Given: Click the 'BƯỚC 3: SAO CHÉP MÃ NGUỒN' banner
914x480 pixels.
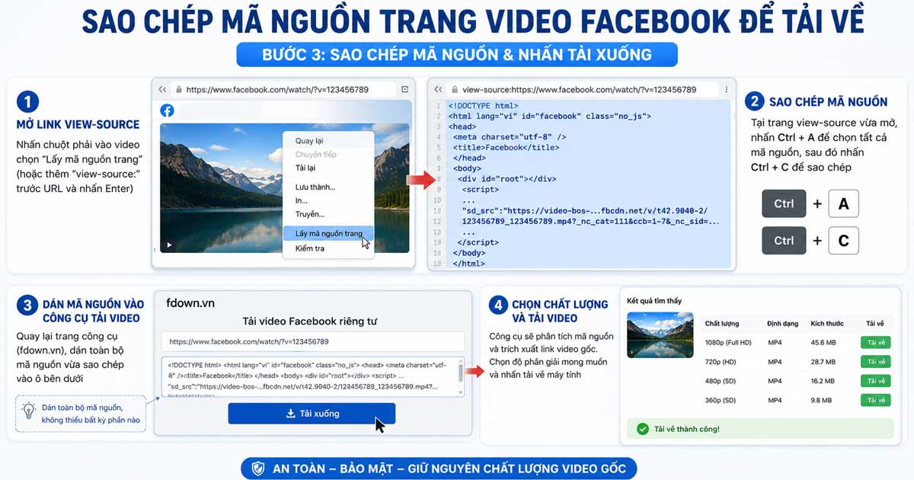Looking at the screenshot, I should point(456,55).
